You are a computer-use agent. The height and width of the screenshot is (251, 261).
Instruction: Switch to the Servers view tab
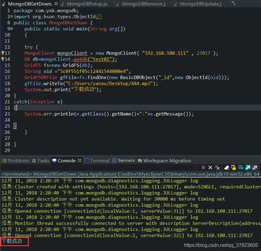point(123,161)
